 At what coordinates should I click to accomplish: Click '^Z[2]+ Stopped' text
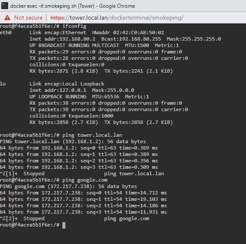(22, 218)
